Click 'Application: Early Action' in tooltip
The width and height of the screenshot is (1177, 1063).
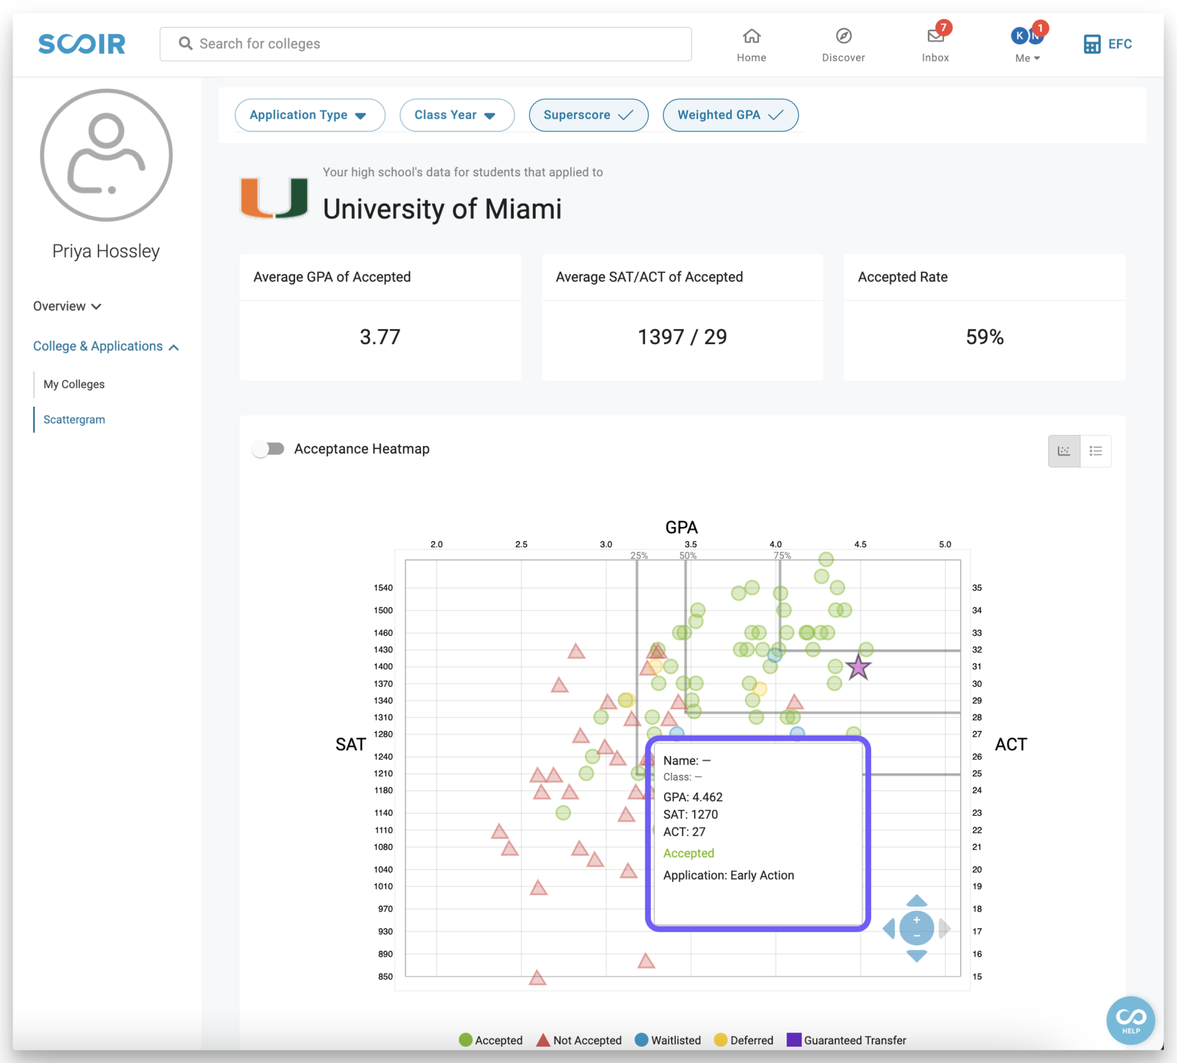point(729,875)
